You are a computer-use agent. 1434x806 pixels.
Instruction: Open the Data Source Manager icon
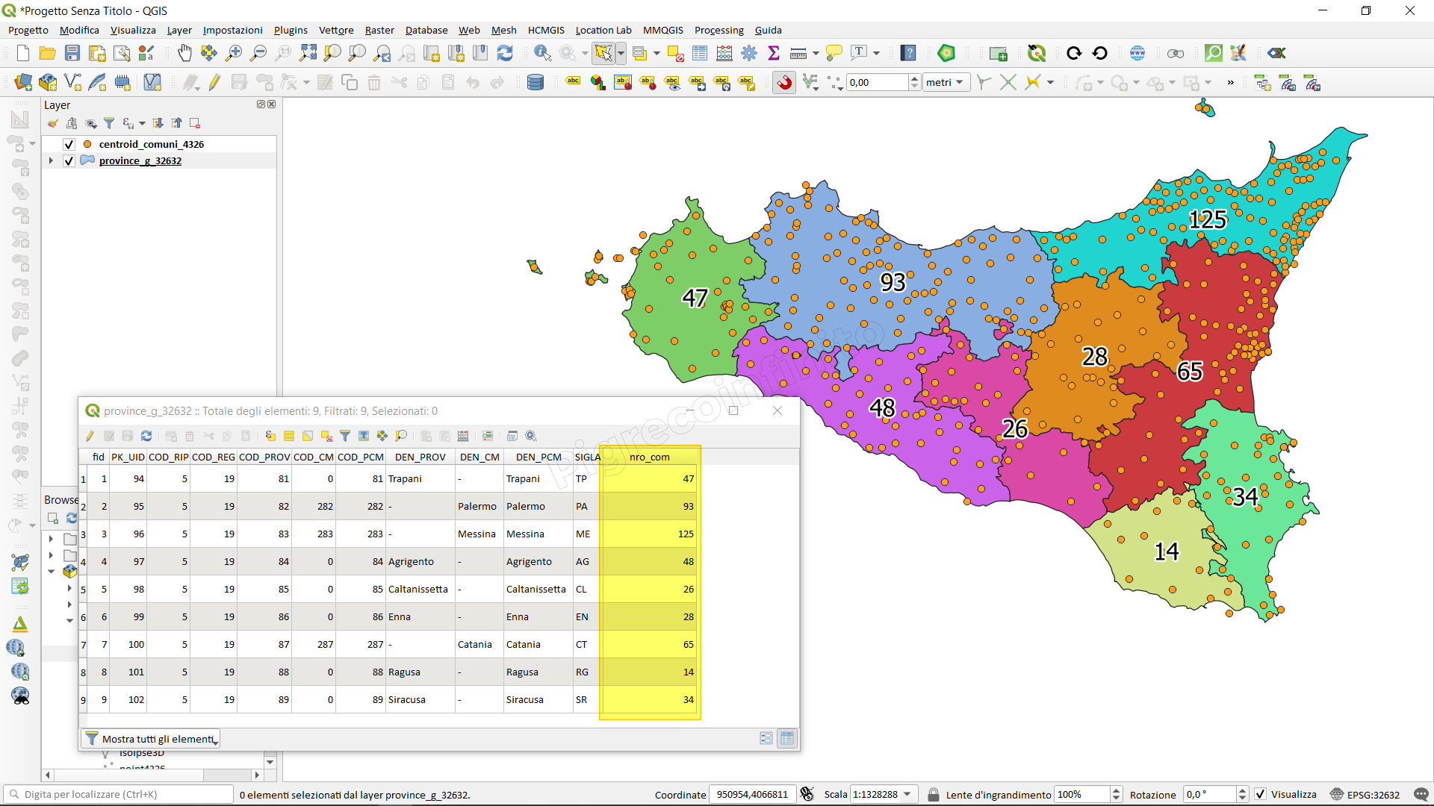tap(23, 82)
